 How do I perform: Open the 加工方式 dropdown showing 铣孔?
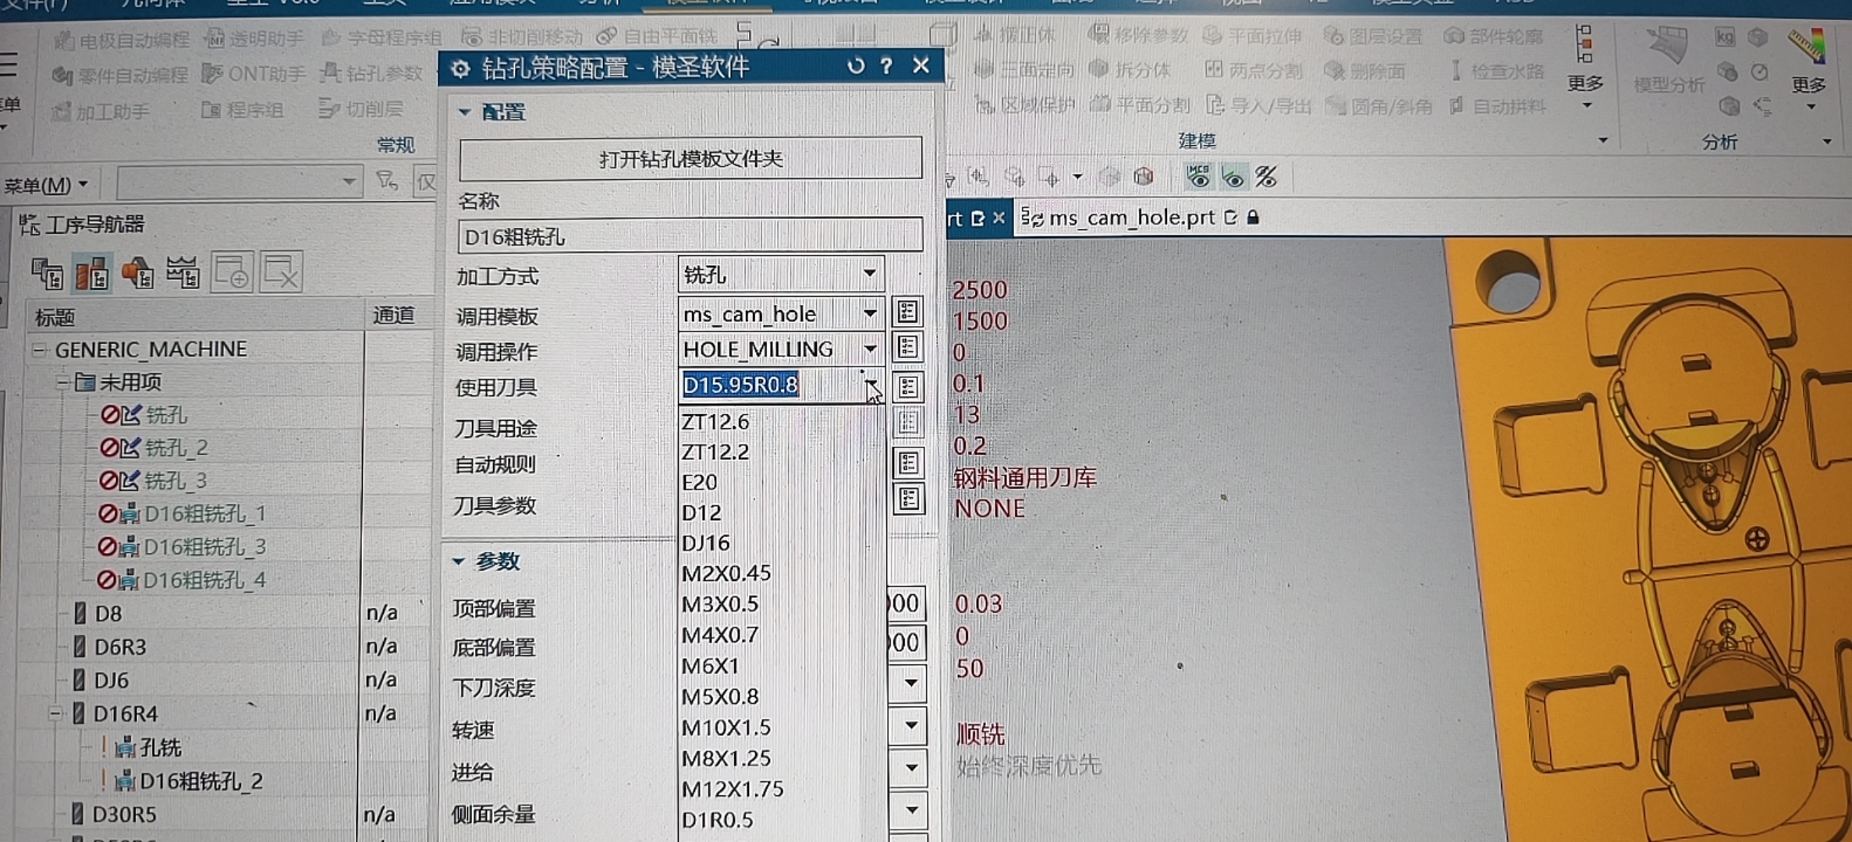coord(781,274)
